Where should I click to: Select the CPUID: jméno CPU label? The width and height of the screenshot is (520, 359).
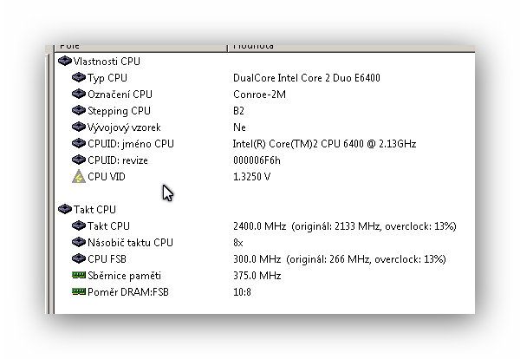click(131, 144)
